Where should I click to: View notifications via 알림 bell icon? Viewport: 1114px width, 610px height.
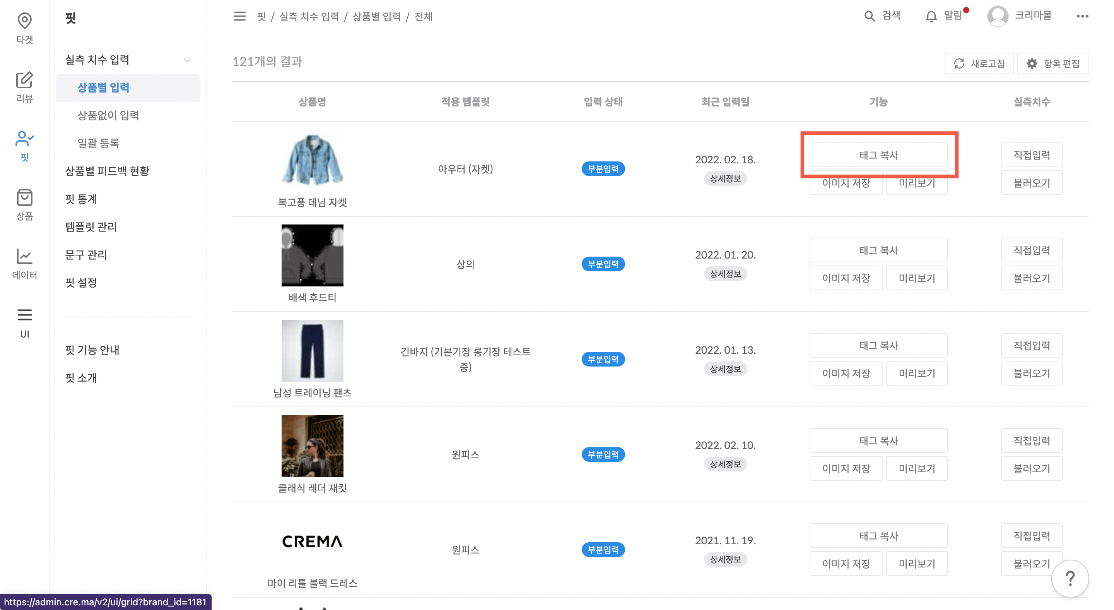click(x=931, y=16)
